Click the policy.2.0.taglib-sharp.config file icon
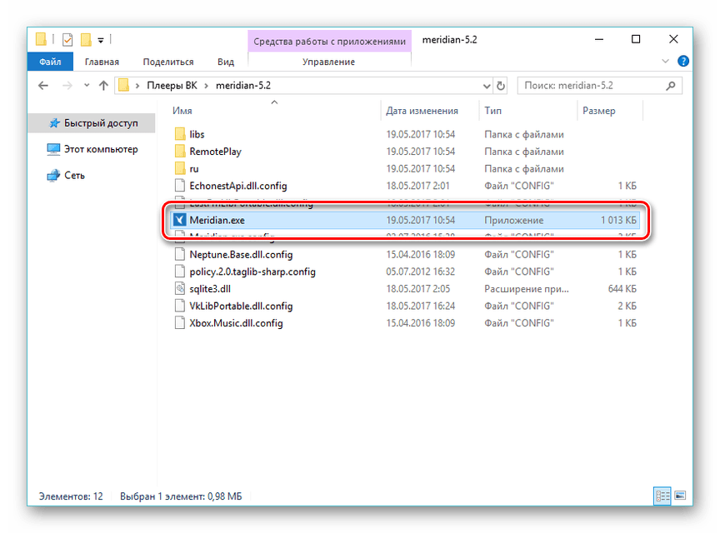Viewport: 720px width, 533px height. tap(180, 271)
